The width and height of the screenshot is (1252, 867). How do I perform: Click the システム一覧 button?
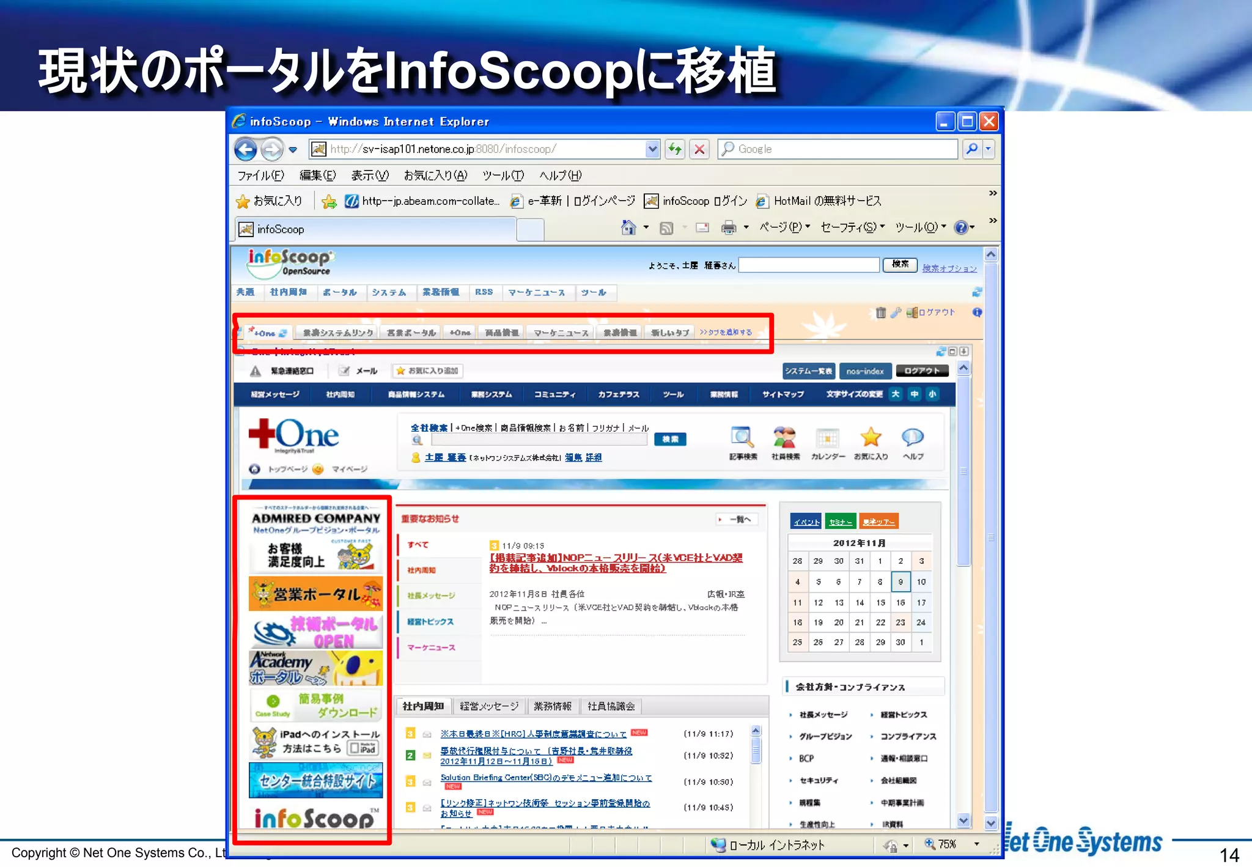click(x=808, y=371)
